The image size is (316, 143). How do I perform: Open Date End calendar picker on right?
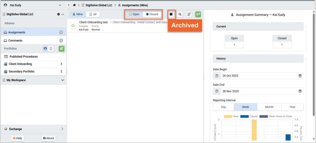pyautogui.click(x=300, y=91)
